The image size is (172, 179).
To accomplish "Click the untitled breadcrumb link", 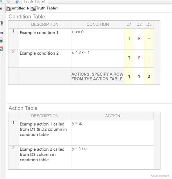I will point(19,8).
